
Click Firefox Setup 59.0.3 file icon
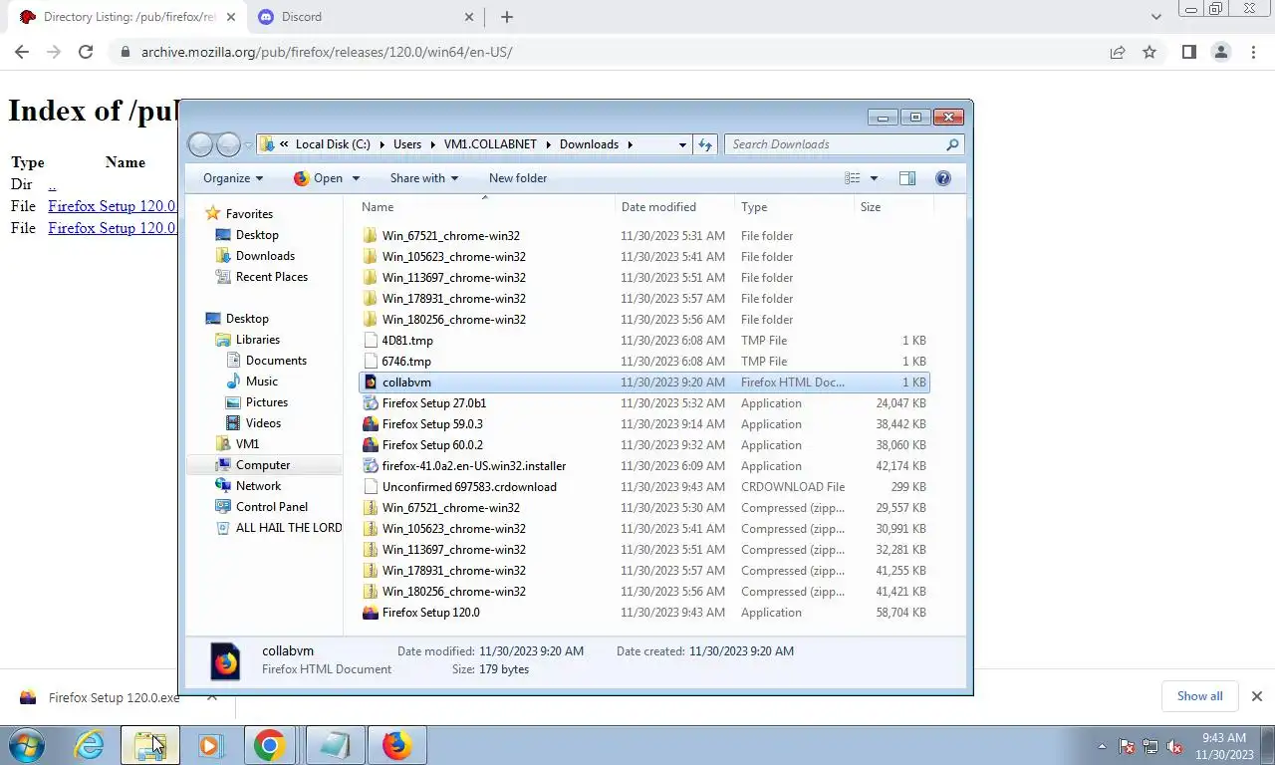tap(371, 424)
